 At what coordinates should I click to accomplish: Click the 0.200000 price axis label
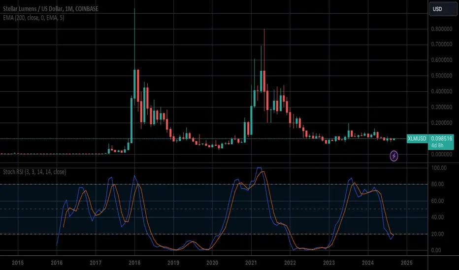(x=441, y=123)
